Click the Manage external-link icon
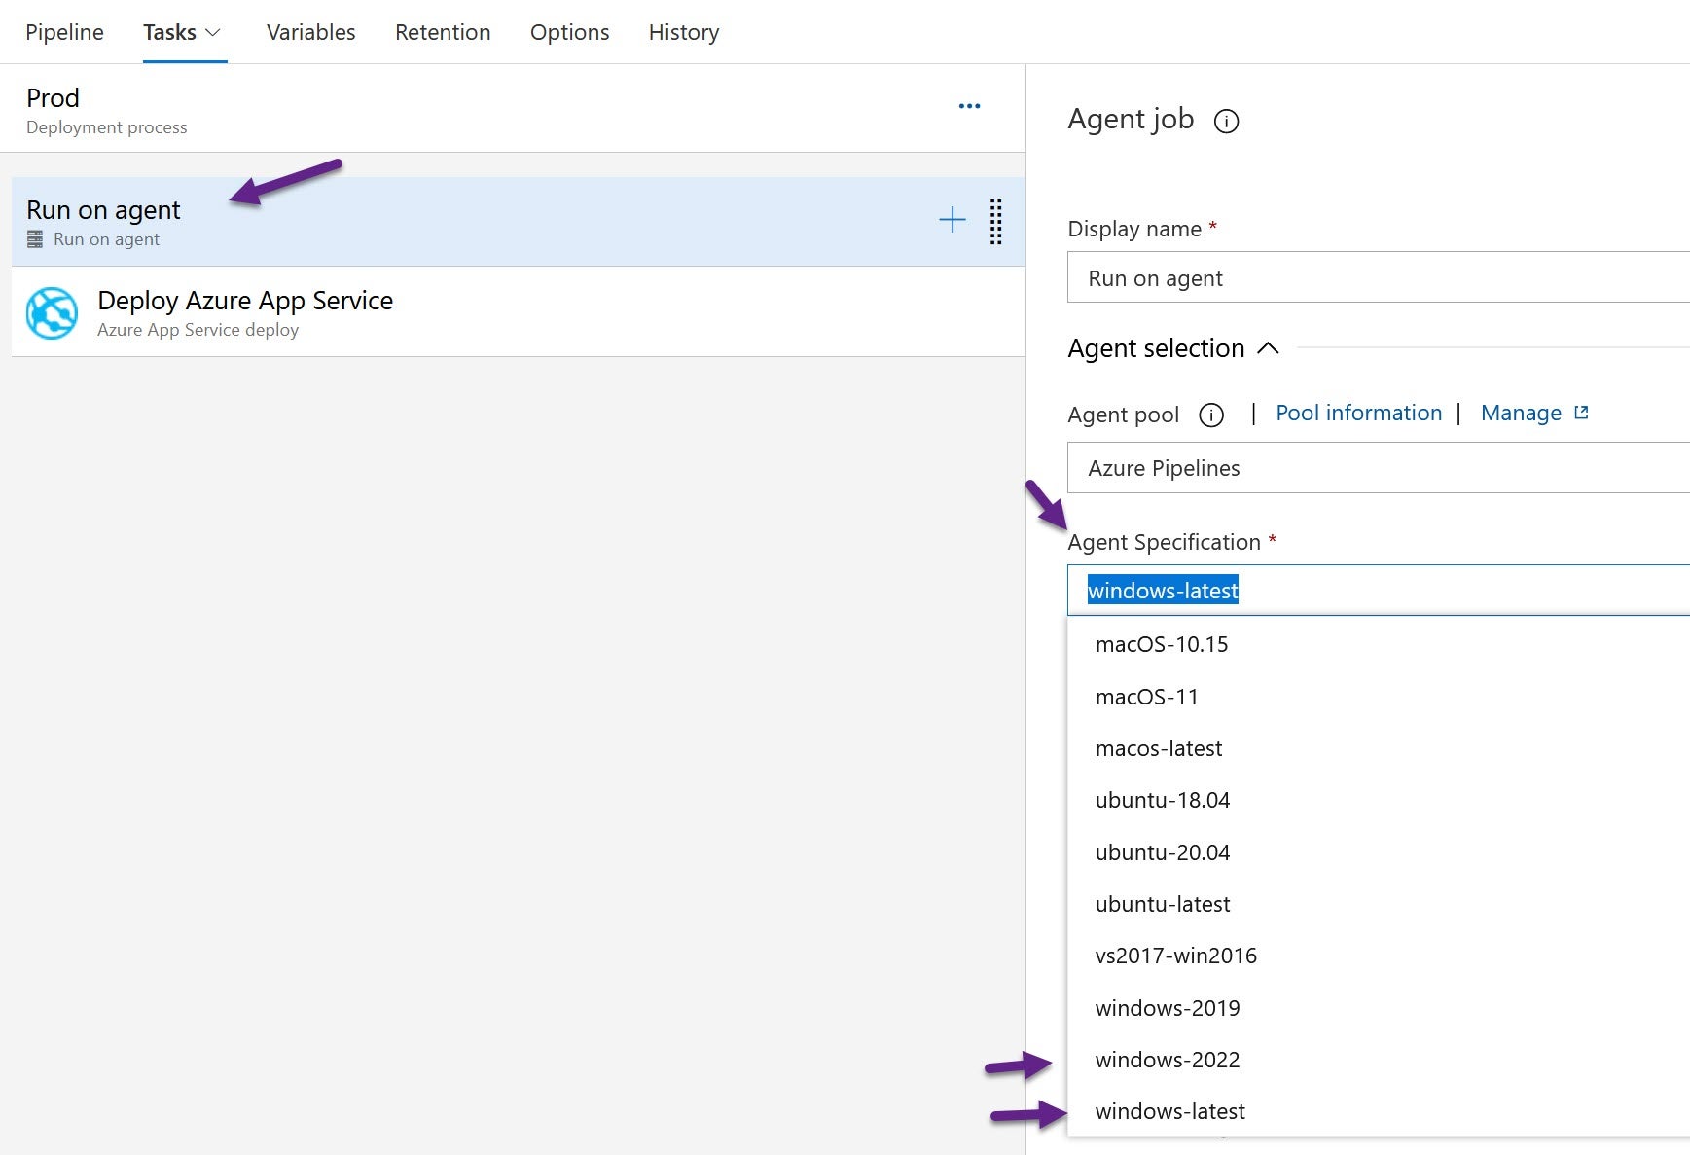This screenshot has height=1155, width=1690. (x=1582, y=412)
